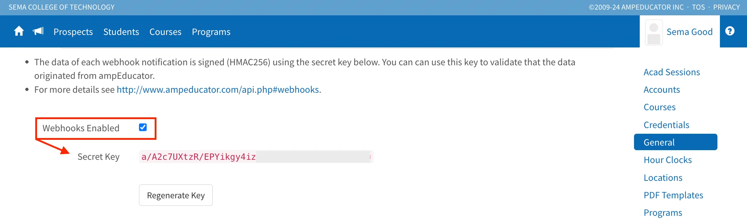Open the Students menu
Screen dimensions: 747x219
click(121, 32)
